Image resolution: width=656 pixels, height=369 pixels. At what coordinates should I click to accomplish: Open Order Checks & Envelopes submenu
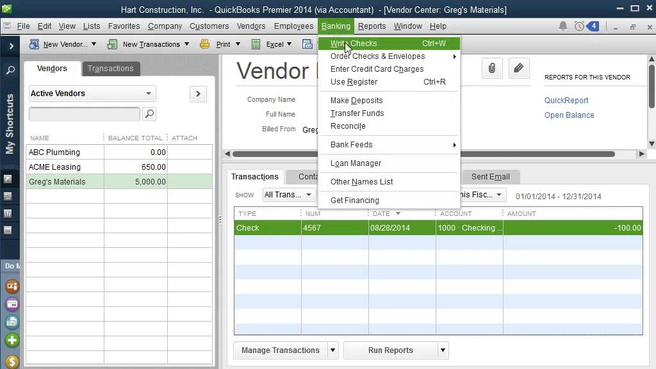pyautogui.click(x=389, y=56)
